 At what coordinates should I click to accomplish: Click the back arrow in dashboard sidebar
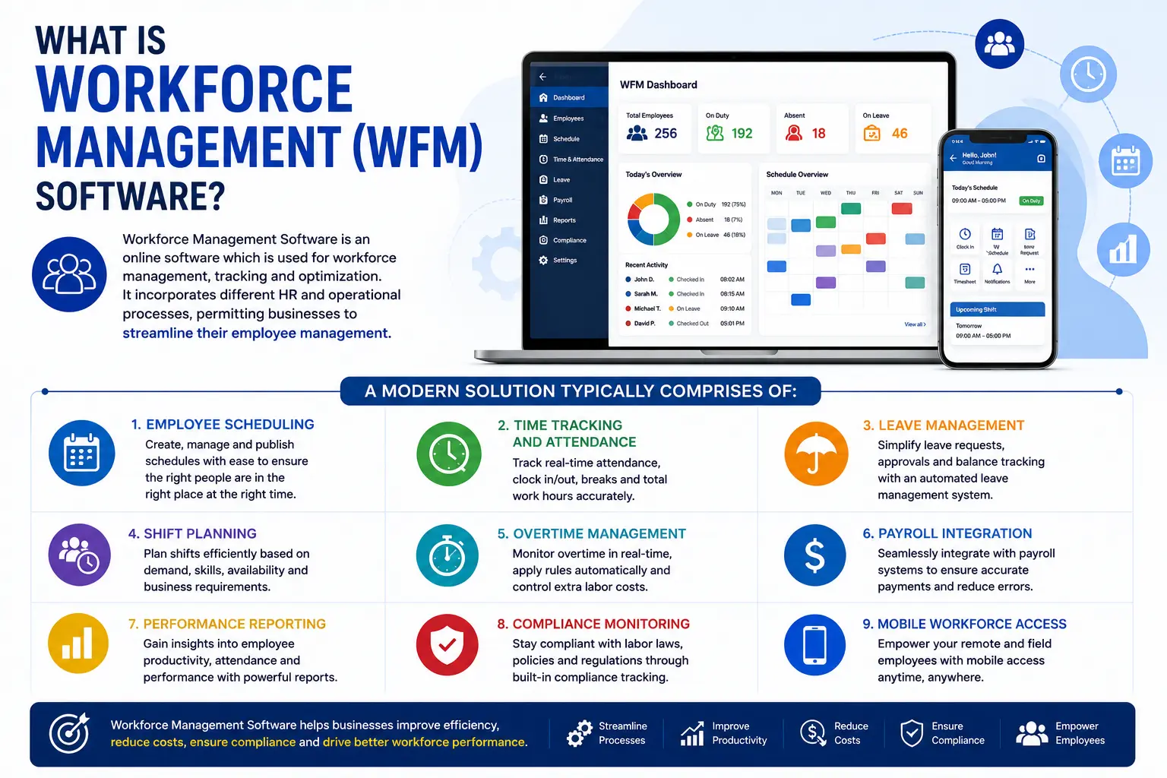coord(542,77)
